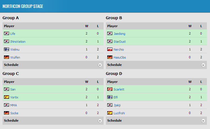This screenshot has height=129, width=210.
Task: Click the Finland flag next to Elfi
Action: click(110, 97)
